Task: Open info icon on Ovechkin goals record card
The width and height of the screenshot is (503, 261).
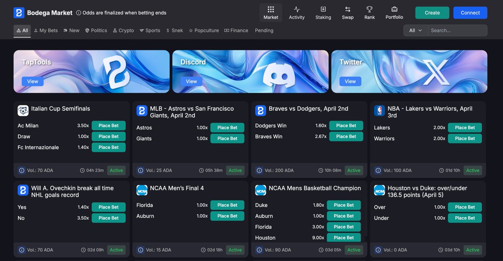Action: click(x=22, y=250)
